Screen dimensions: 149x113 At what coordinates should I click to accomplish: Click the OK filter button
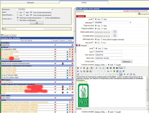[x=37, y=23]
